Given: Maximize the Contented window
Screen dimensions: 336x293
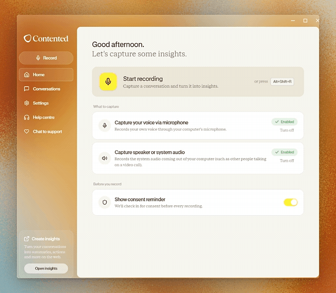Looking at the screenshot, I should [306, 20].
